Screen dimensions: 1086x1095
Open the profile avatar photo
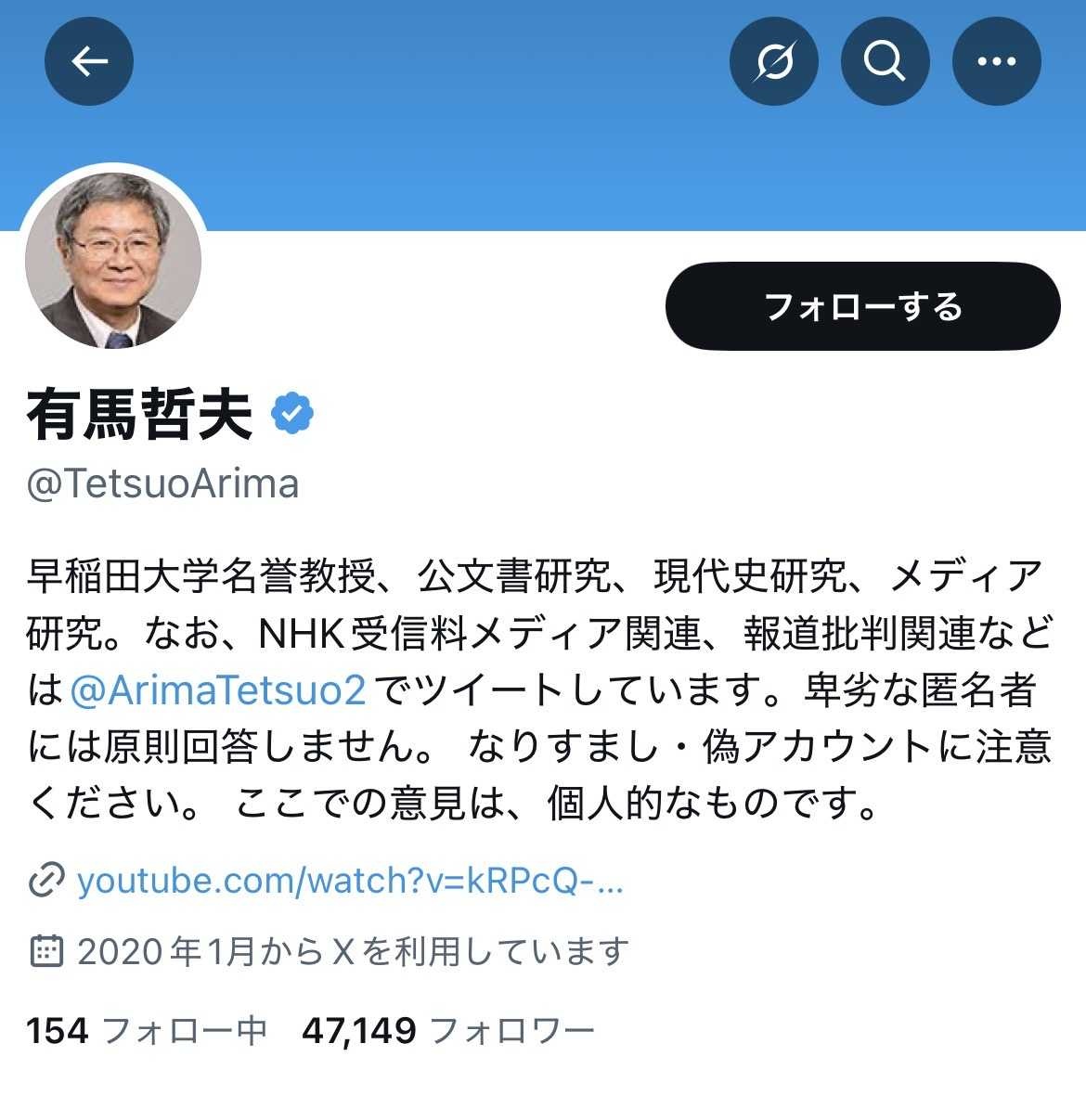click(x=113, y=259)
